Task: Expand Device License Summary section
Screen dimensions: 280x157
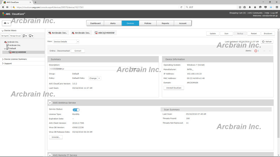Action: point(3,59)
